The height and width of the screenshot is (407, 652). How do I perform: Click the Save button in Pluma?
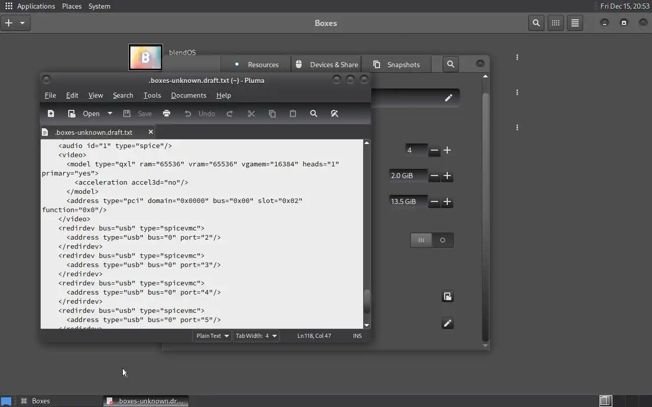138,113
